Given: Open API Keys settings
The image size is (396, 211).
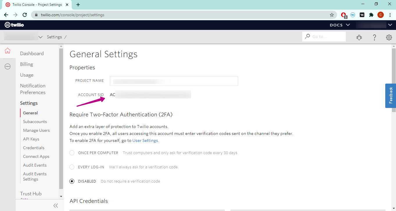Looking at the screenshot, I should (x=31, y=139).
